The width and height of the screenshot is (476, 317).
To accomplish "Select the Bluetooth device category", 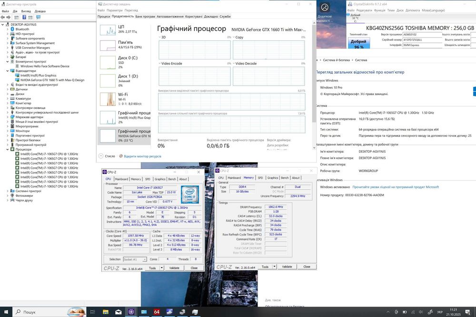I will (x=22, y=29).
